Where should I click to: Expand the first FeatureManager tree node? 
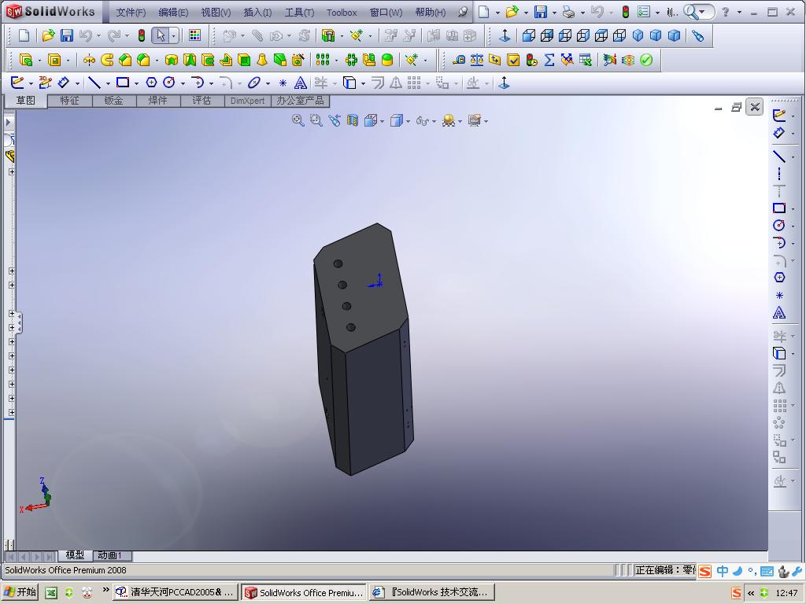tap(11, 171)
